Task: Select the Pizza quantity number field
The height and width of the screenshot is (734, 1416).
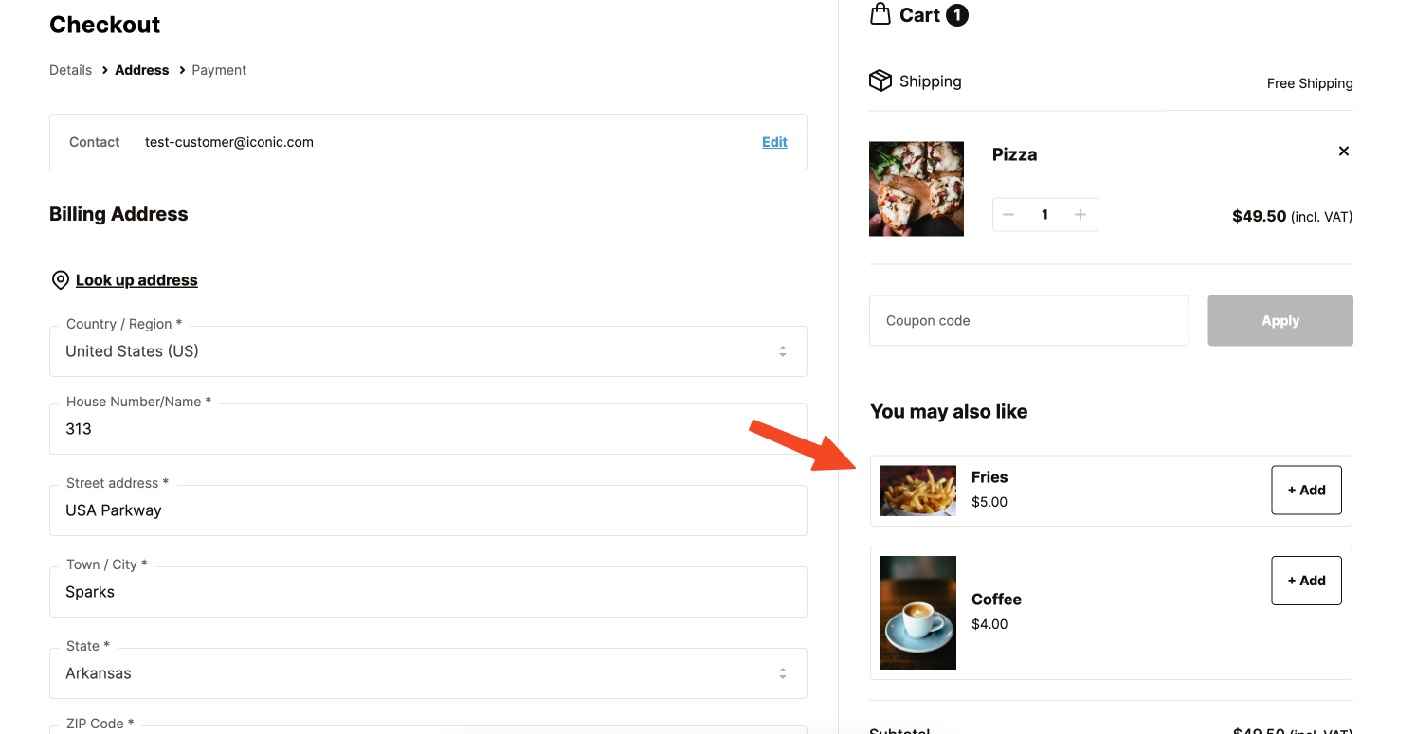Action: tap(1044, 214)
